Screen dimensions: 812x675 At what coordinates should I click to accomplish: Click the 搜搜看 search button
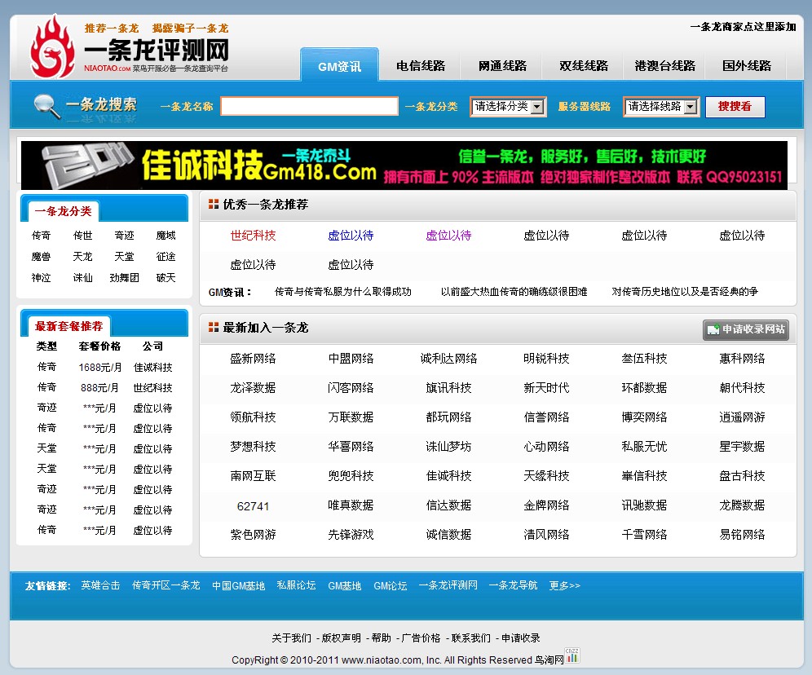tap(735, 106)
